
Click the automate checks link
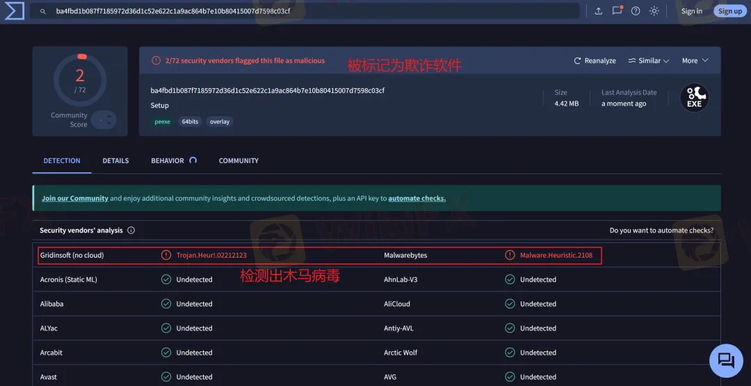point(417,199)
